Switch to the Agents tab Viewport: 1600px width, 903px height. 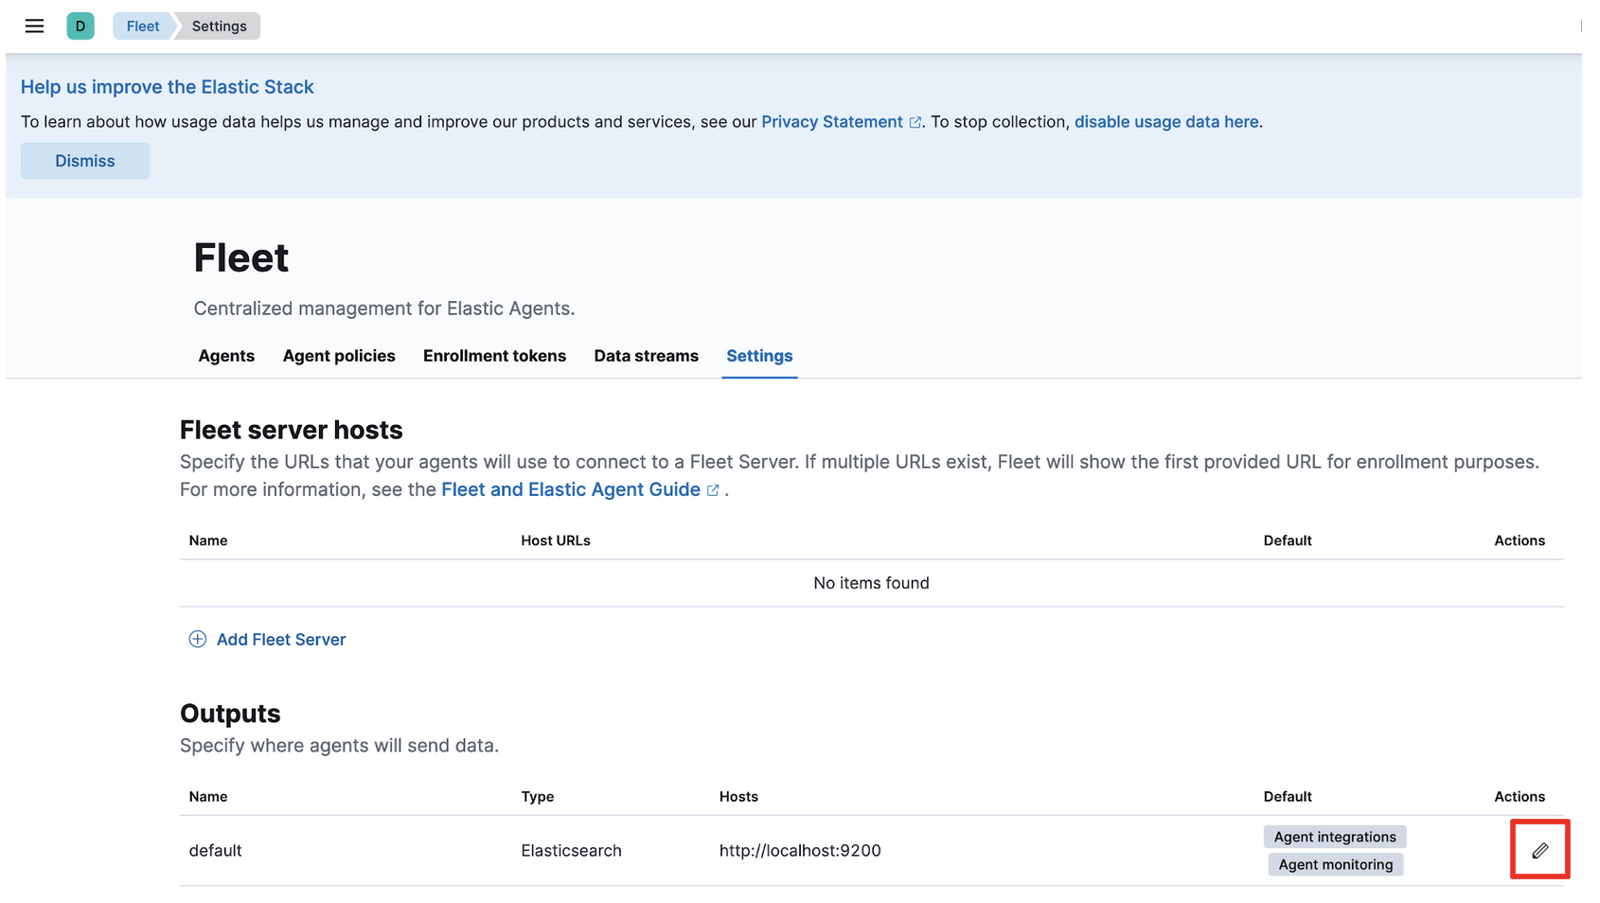pos(226,356)
